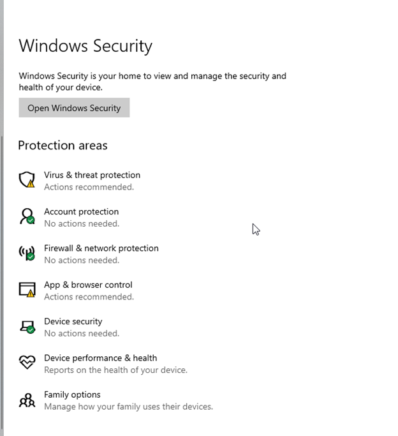Open Windows Security using the gray button
This screenshot has height=436, width=398.
[x=74, y=108]
